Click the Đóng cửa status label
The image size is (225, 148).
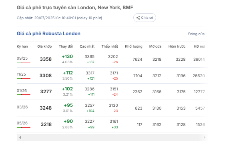click(196, 34)
